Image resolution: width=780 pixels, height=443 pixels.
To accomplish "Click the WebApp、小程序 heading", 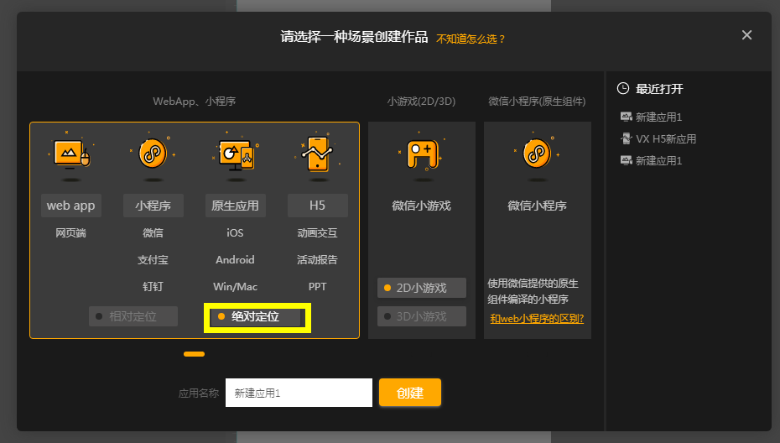I will click(194, 101).
